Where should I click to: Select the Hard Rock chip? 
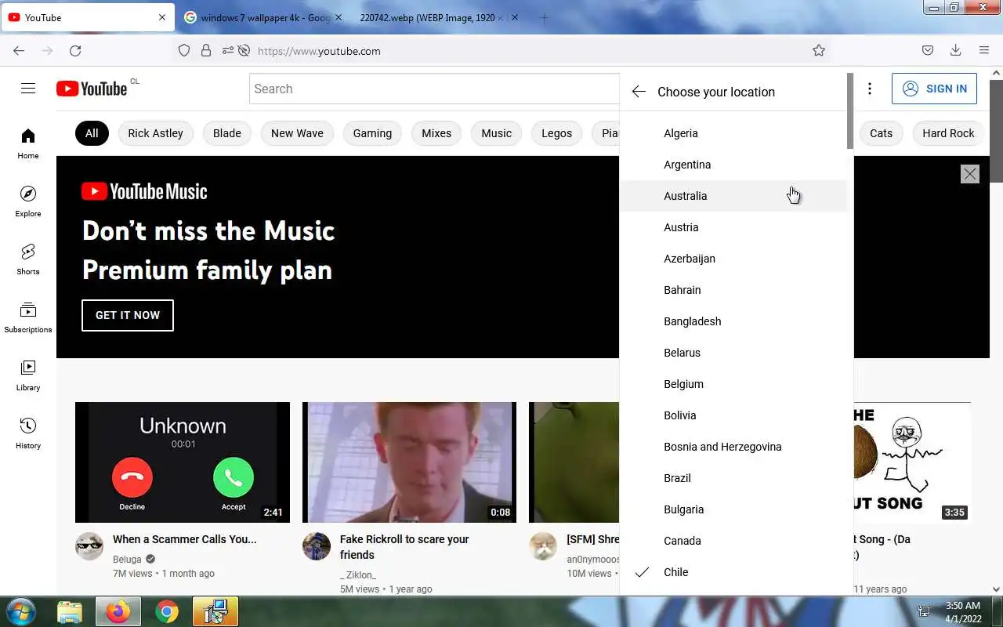tap(948, 133)
